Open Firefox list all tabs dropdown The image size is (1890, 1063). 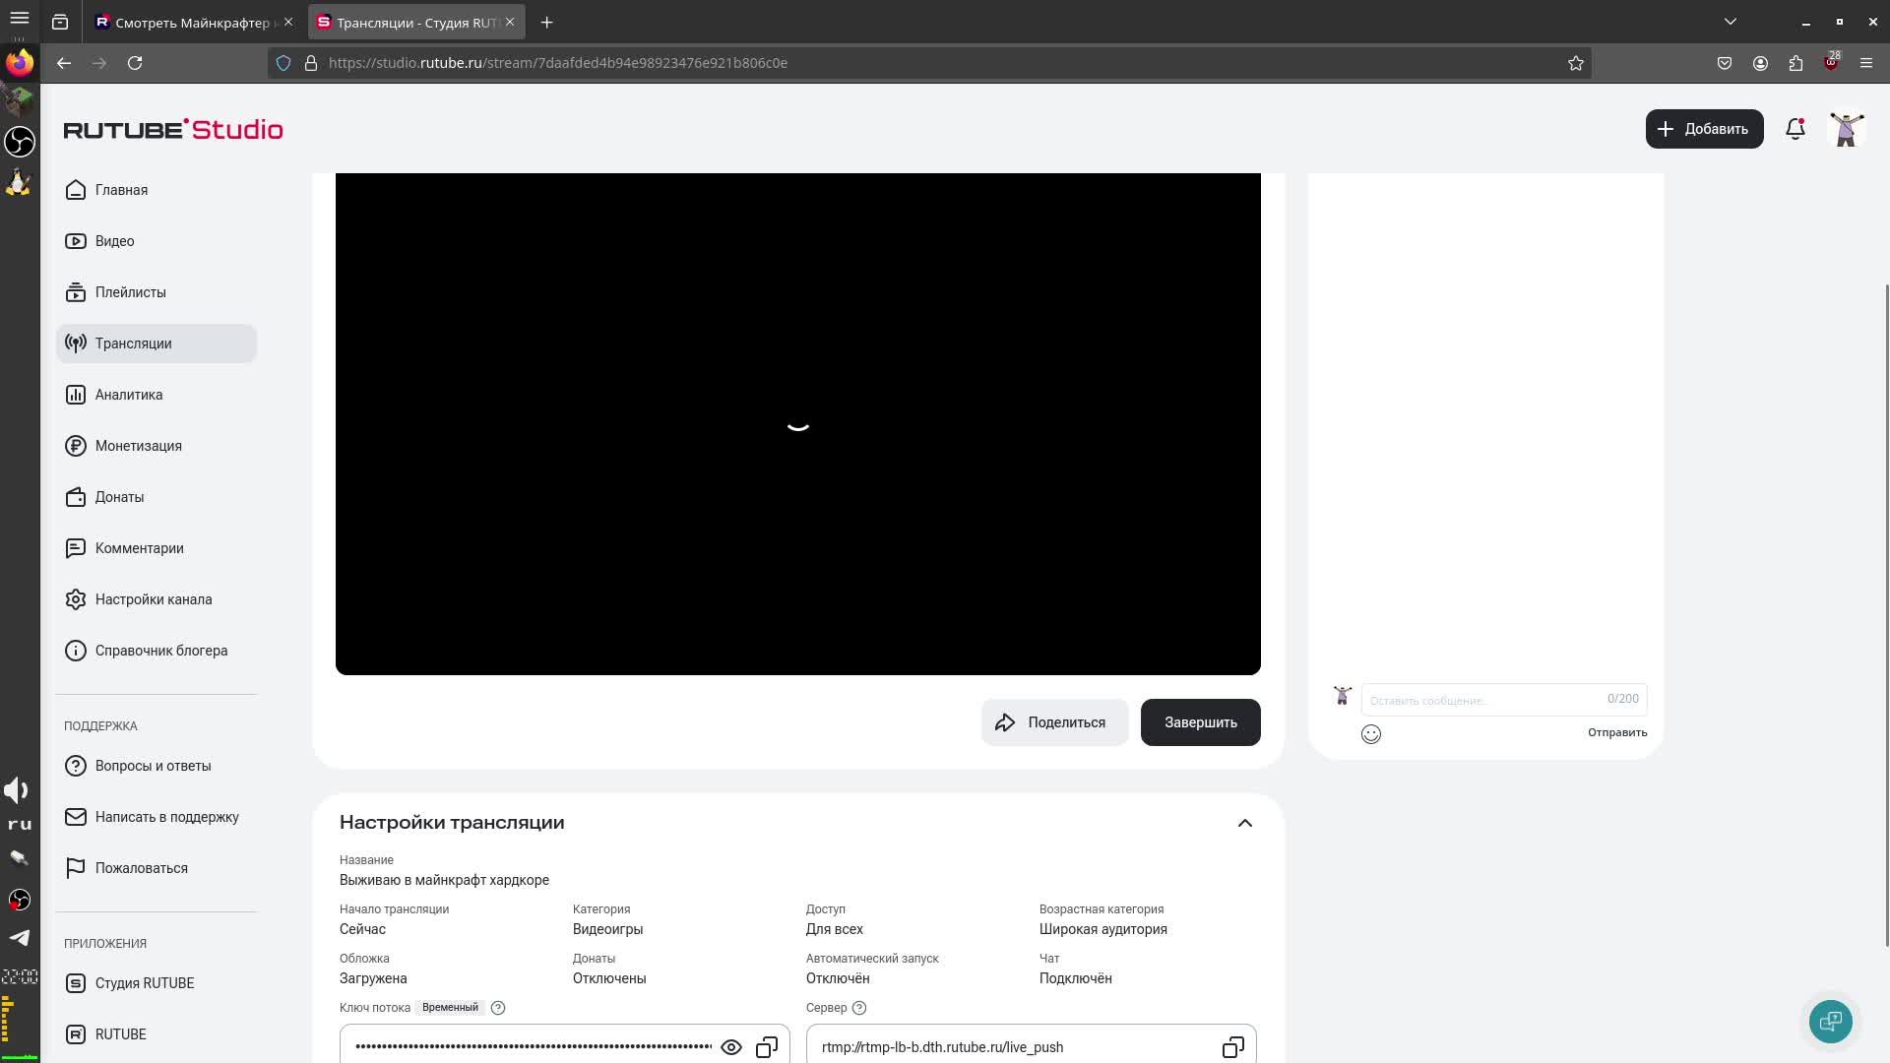[x=1730, y=22]
